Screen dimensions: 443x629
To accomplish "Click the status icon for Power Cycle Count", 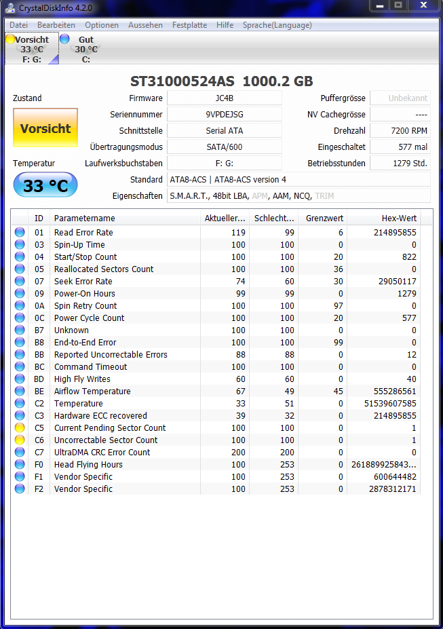I will (20, 318).
